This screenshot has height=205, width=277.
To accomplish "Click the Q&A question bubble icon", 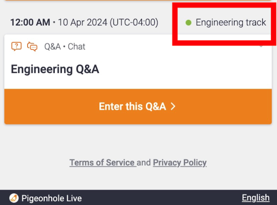I will (16, 46).
